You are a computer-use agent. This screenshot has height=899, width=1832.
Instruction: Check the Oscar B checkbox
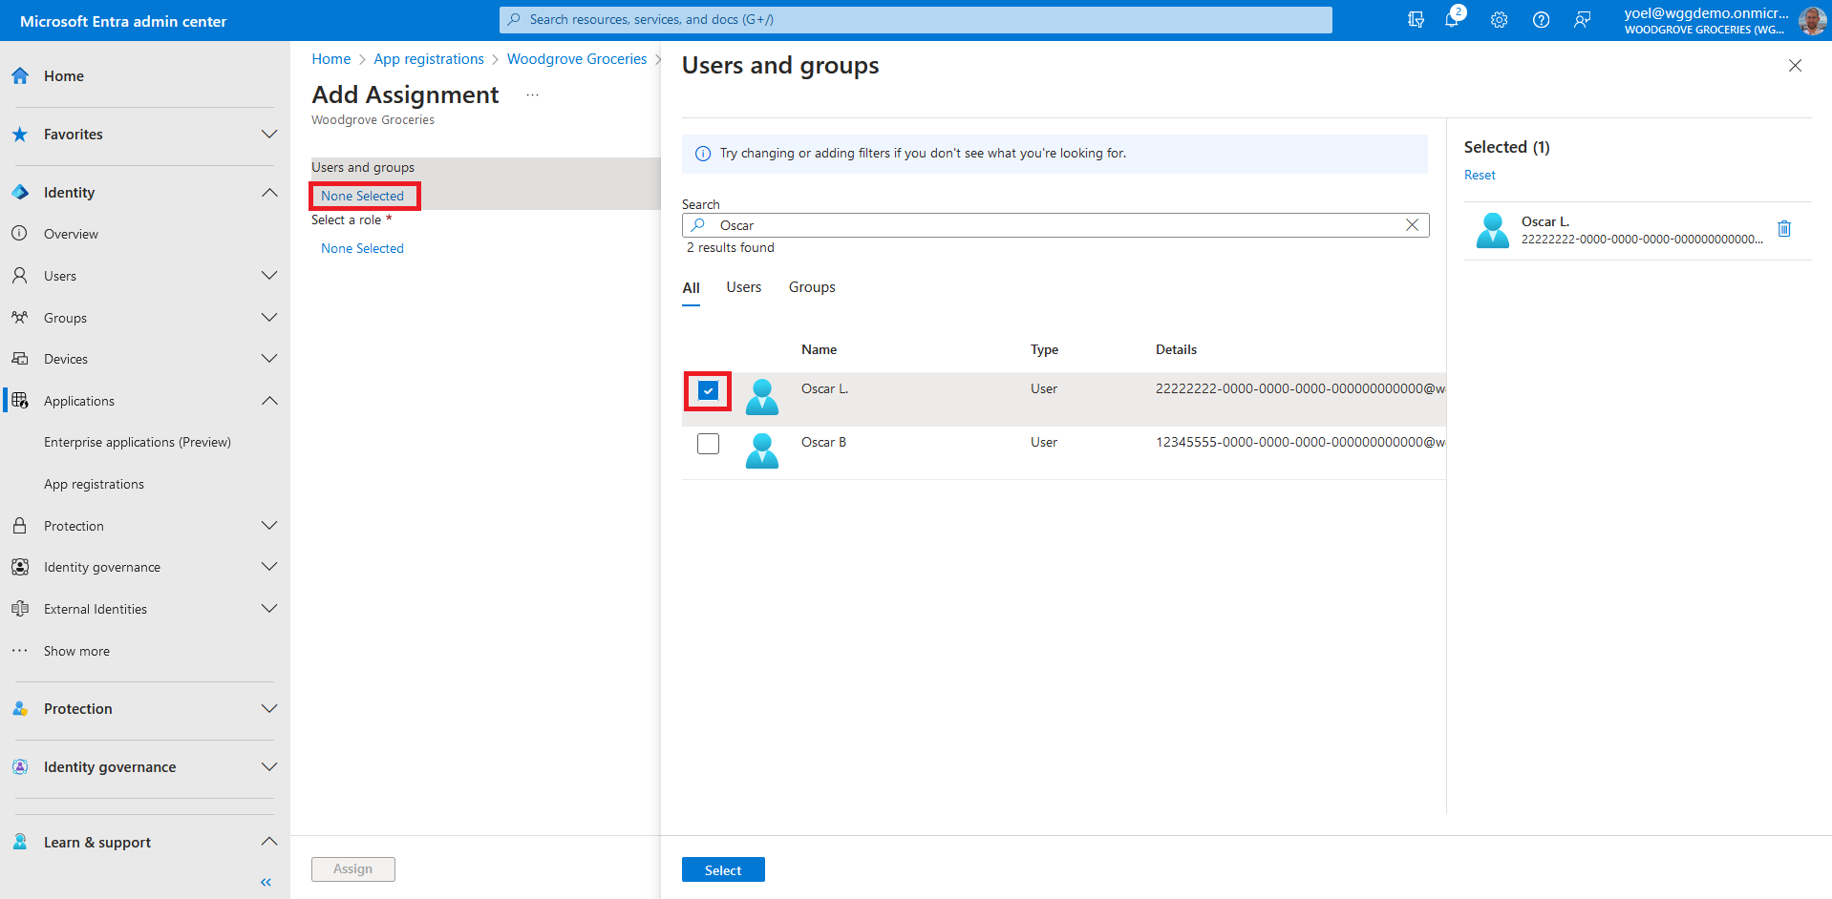tap(708, 444)
